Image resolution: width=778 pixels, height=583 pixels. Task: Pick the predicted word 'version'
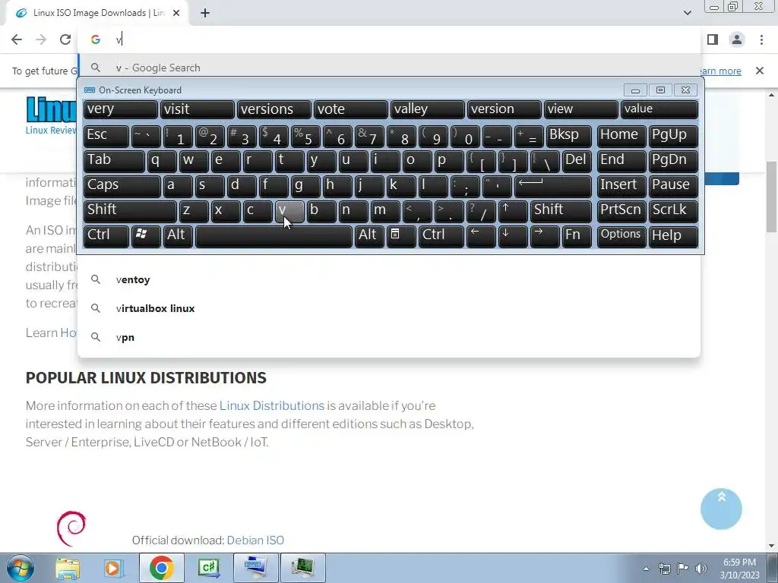(504, 109)
